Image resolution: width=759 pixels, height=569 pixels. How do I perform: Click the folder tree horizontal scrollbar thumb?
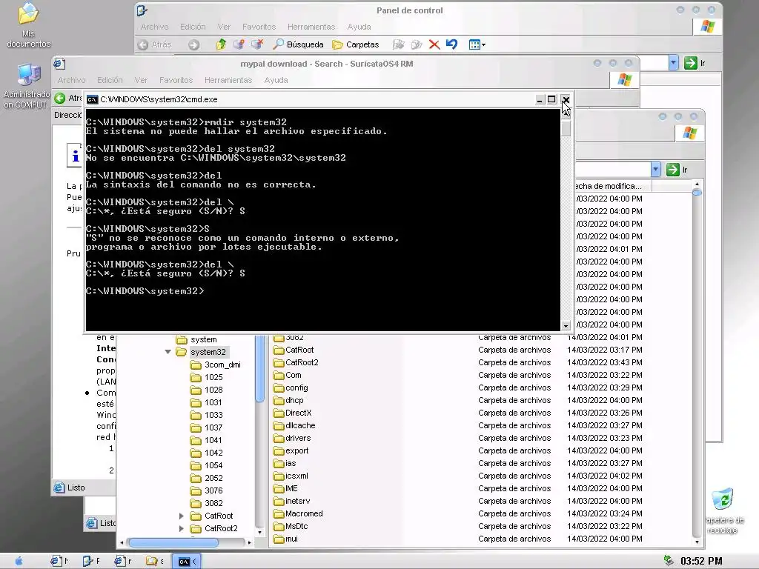173,543
